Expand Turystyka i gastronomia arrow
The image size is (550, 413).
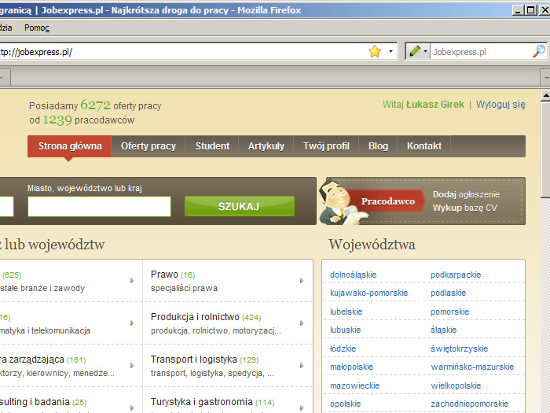coord(302,408)
